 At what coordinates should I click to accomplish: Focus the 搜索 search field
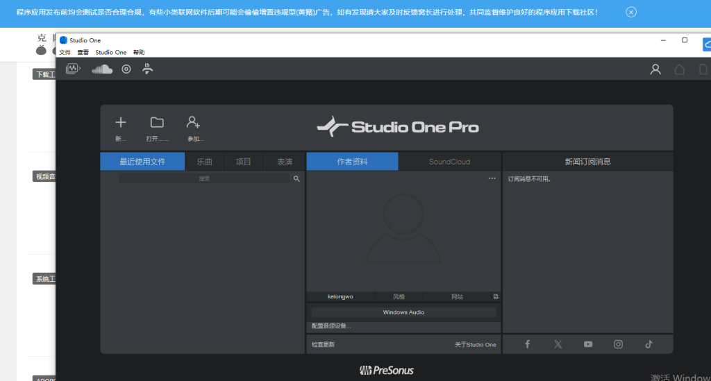click(204, 179)
